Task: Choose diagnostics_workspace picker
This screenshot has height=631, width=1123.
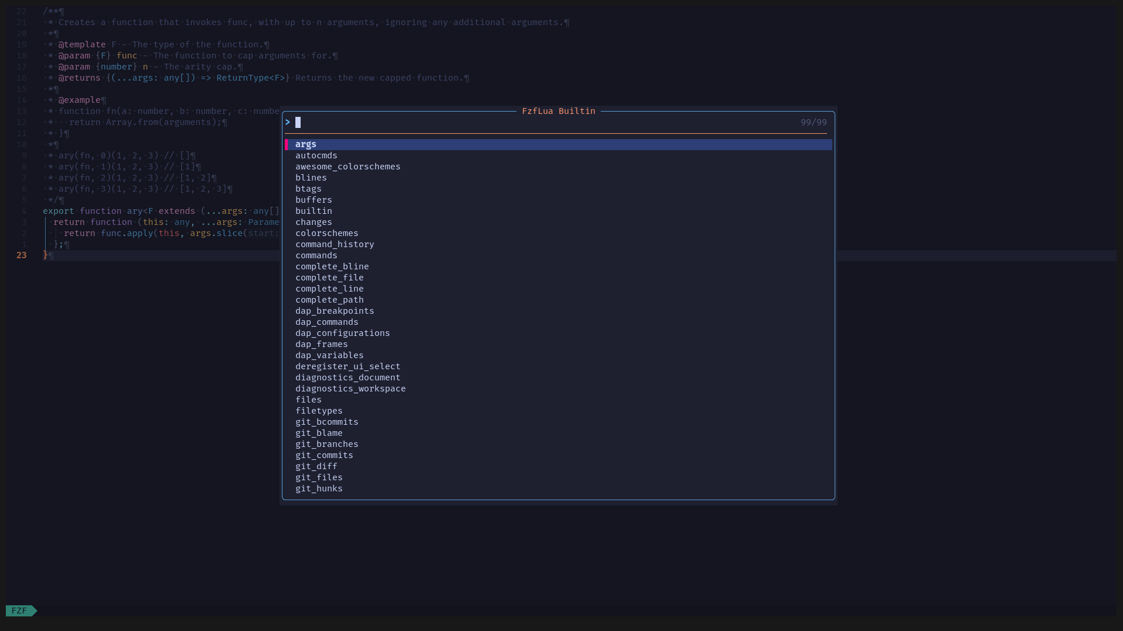Action: click(350, 389)
